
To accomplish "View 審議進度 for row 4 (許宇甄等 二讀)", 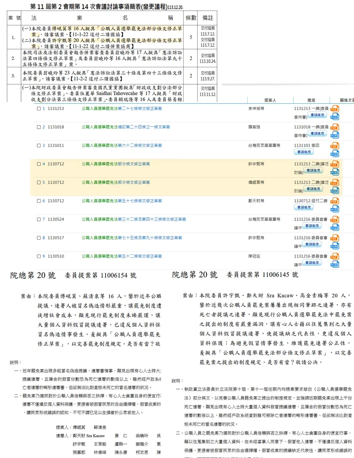I will point(313,170).
